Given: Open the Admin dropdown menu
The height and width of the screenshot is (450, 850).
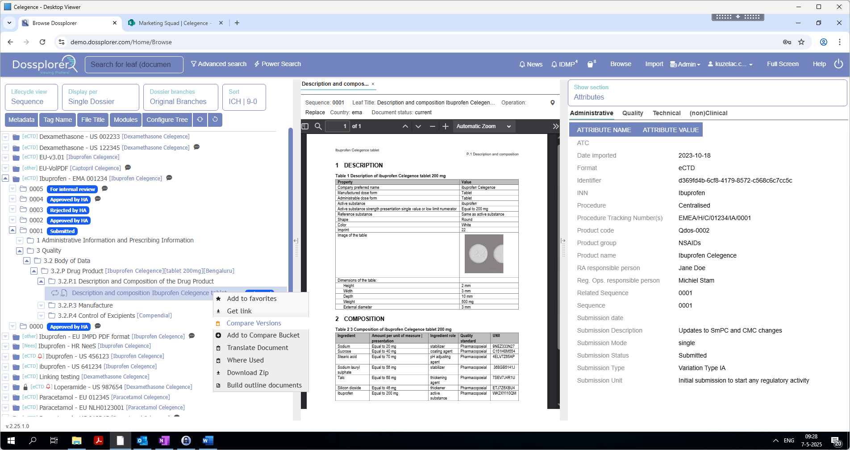Looking at the screenshot, I should point(685,64).
